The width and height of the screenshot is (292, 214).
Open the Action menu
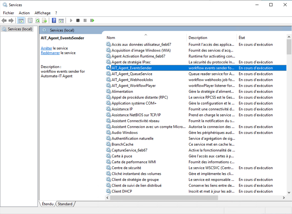[x=24, y=13]
